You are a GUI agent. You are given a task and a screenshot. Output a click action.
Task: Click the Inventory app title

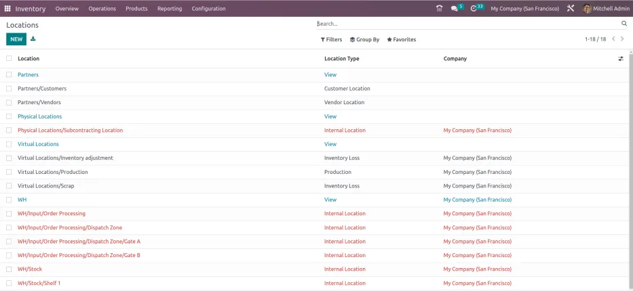[31, 8]
